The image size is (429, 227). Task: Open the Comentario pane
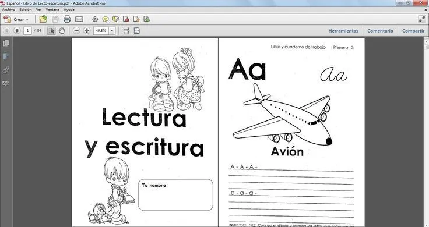(380, 31)
